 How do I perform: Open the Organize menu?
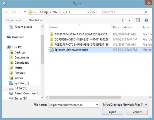[14, 20]
